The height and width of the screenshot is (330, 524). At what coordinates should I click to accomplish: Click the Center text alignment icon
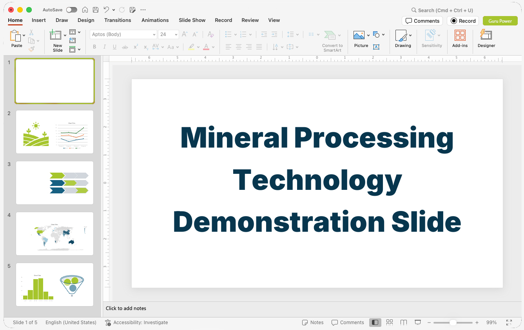(239, 47)
